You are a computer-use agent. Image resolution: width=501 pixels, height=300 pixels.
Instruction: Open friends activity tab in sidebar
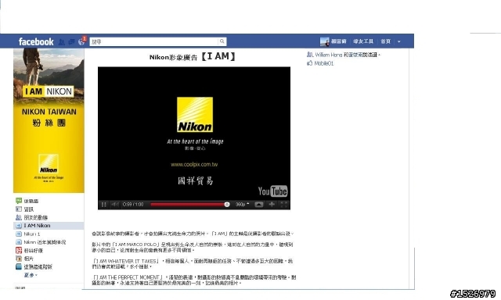pyautogui.click(x=31, y=218)
